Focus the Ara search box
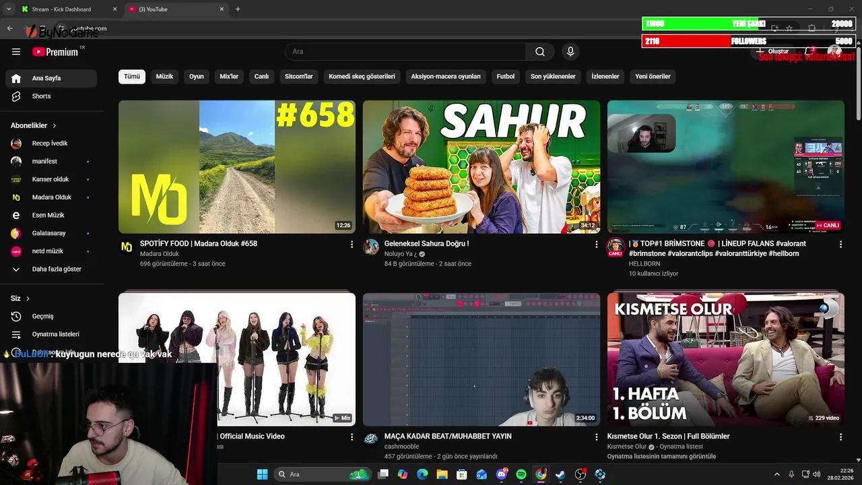 click(x=405, y=51)
